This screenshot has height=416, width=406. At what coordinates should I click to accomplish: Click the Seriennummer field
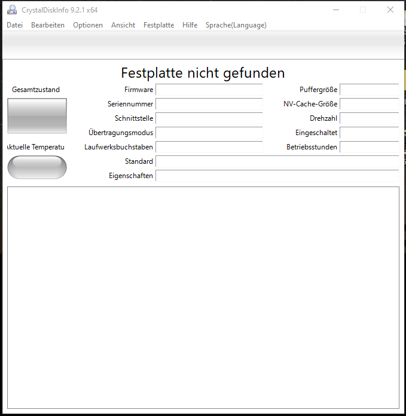pos(209,104)
